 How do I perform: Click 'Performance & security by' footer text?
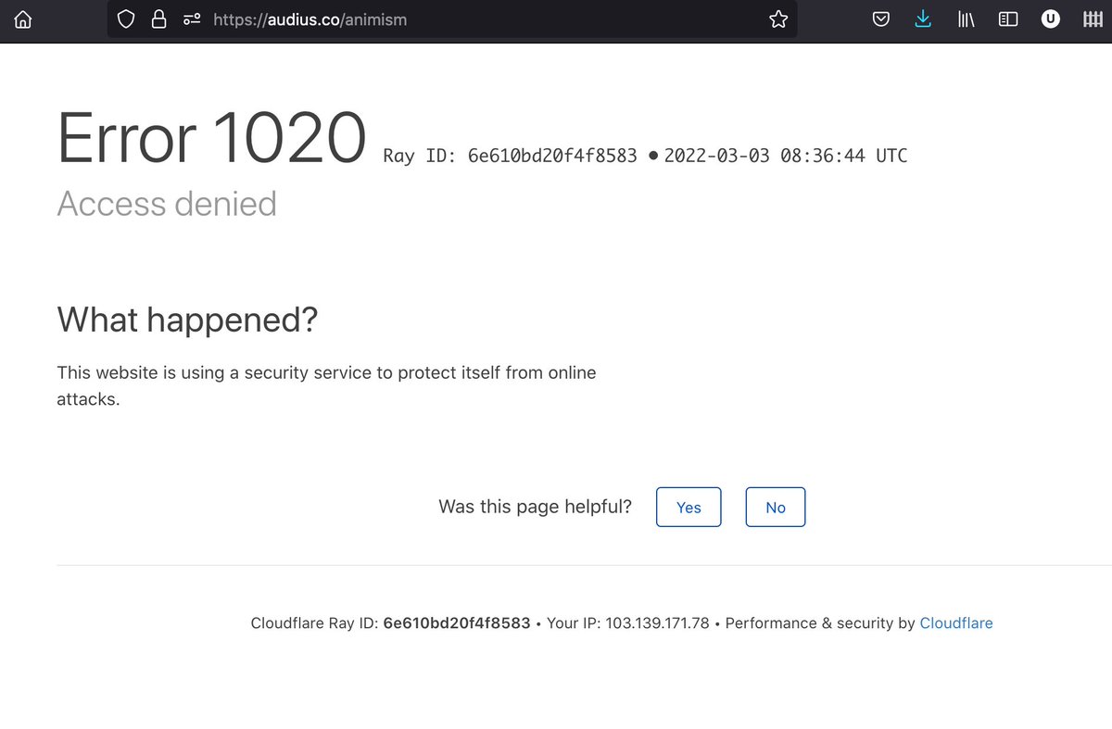point(820,623)
